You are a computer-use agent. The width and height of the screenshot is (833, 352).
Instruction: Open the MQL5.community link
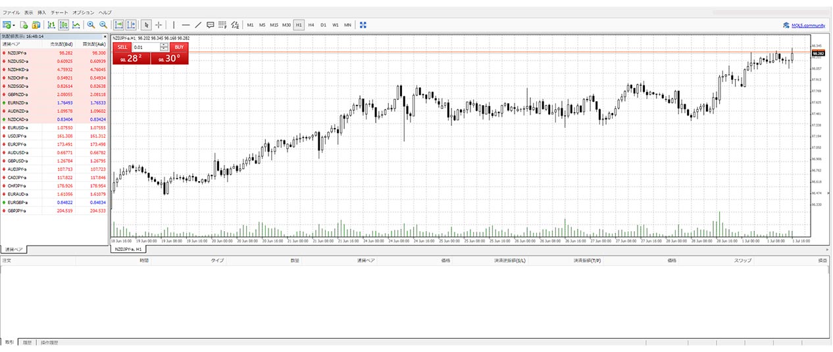pyautogui.click(x=803, y=25)
